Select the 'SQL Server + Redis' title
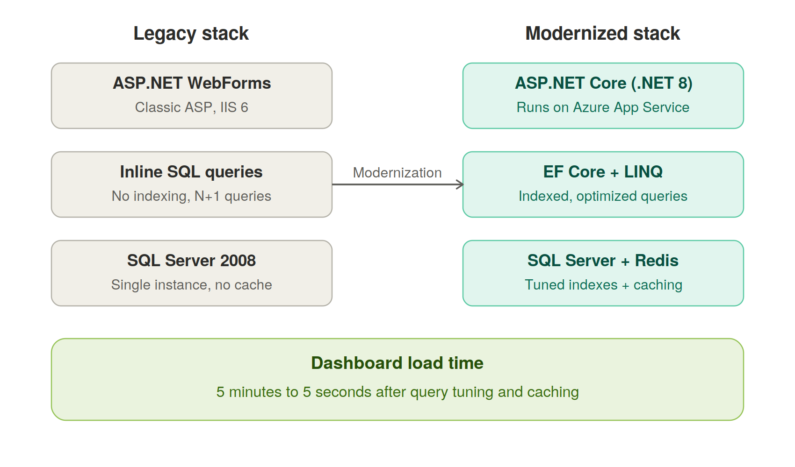The width and height of the screenshot is (795, 467). 603,261
